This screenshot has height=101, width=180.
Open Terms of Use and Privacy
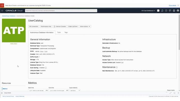pos(8,97)
